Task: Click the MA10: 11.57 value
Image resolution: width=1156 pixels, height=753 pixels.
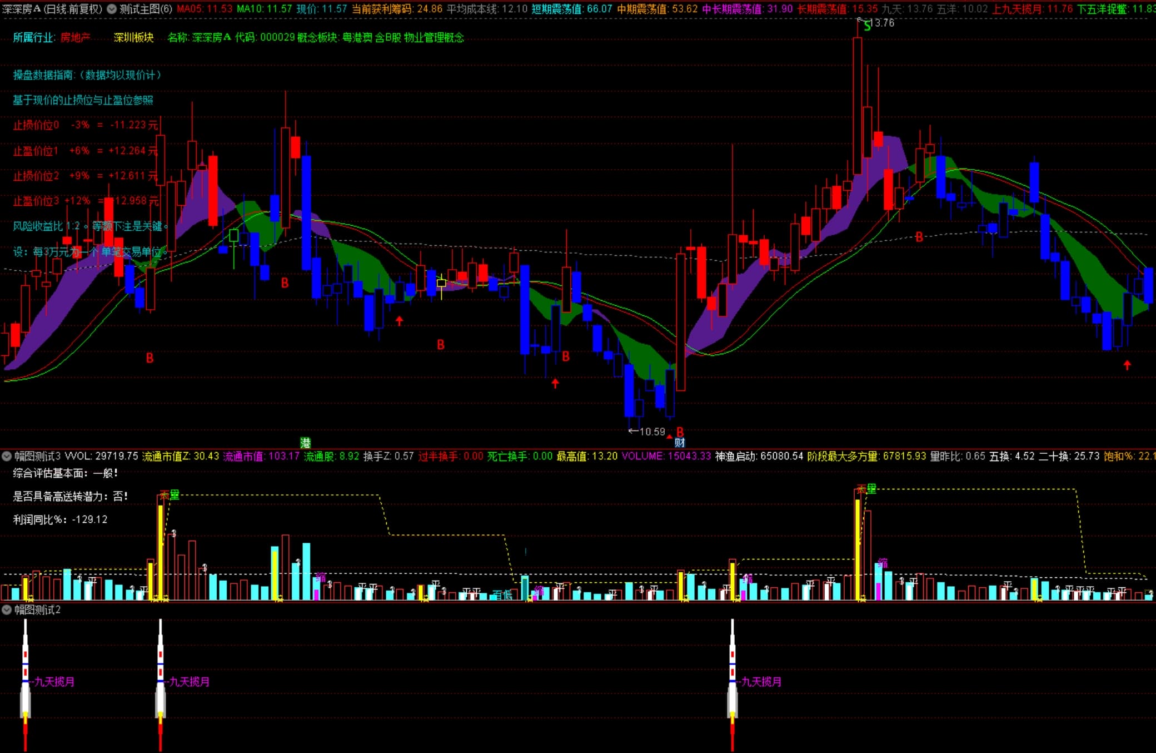Action: point(264,9)
